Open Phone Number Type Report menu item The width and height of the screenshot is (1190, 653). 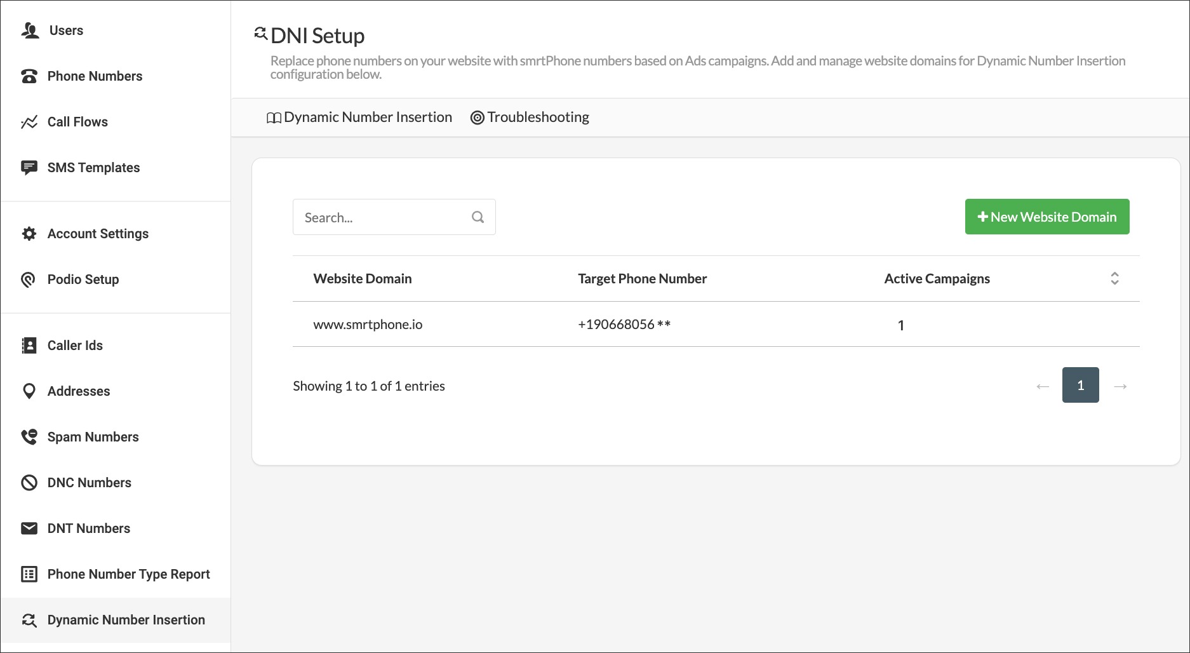[x=128, y=574]
